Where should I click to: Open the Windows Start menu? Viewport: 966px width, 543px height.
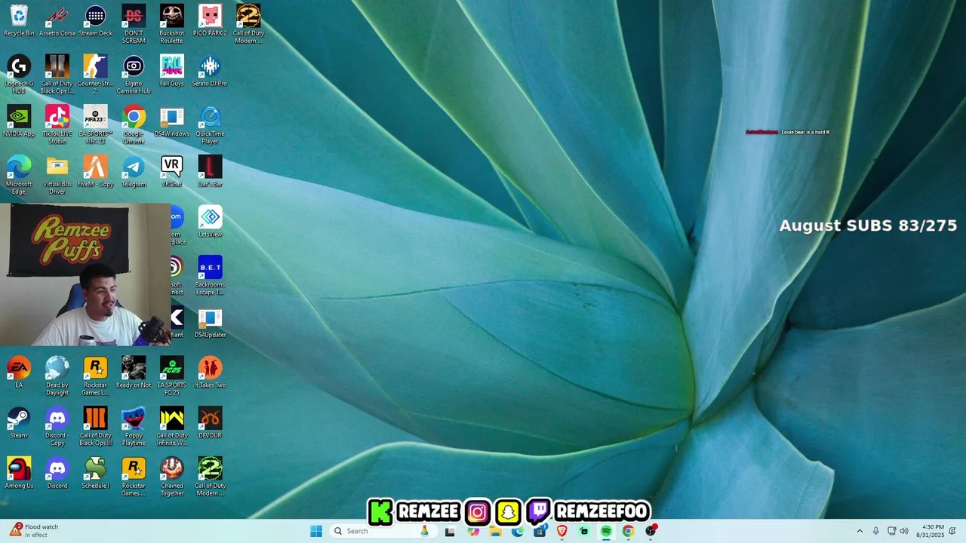[316, 531]
